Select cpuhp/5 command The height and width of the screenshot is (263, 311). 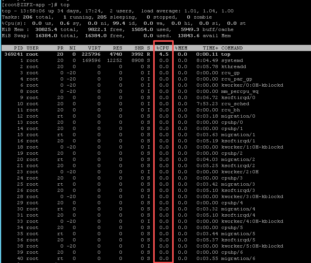[232, 227]
